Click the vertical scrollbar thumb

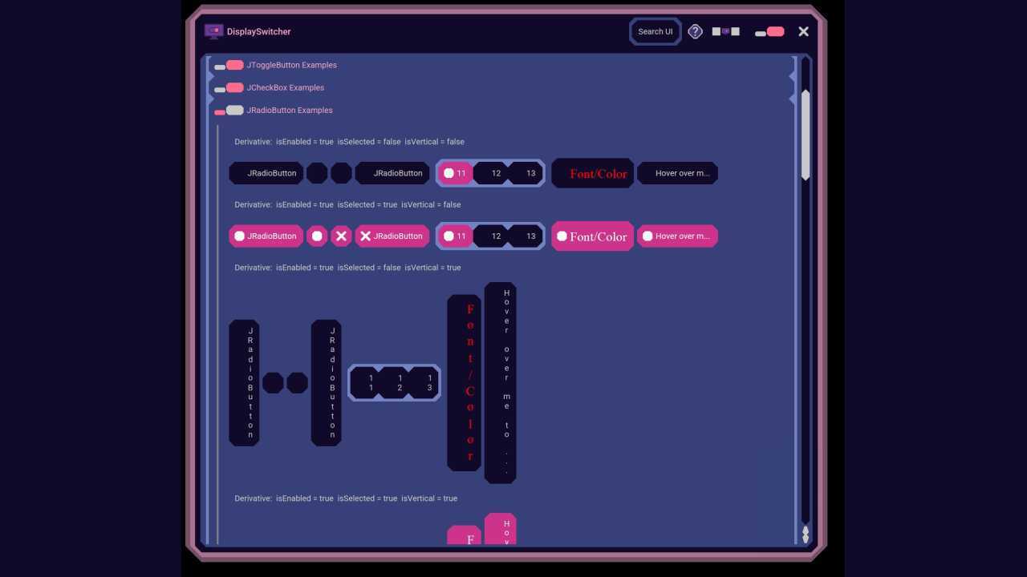click(x=806, y=135)
